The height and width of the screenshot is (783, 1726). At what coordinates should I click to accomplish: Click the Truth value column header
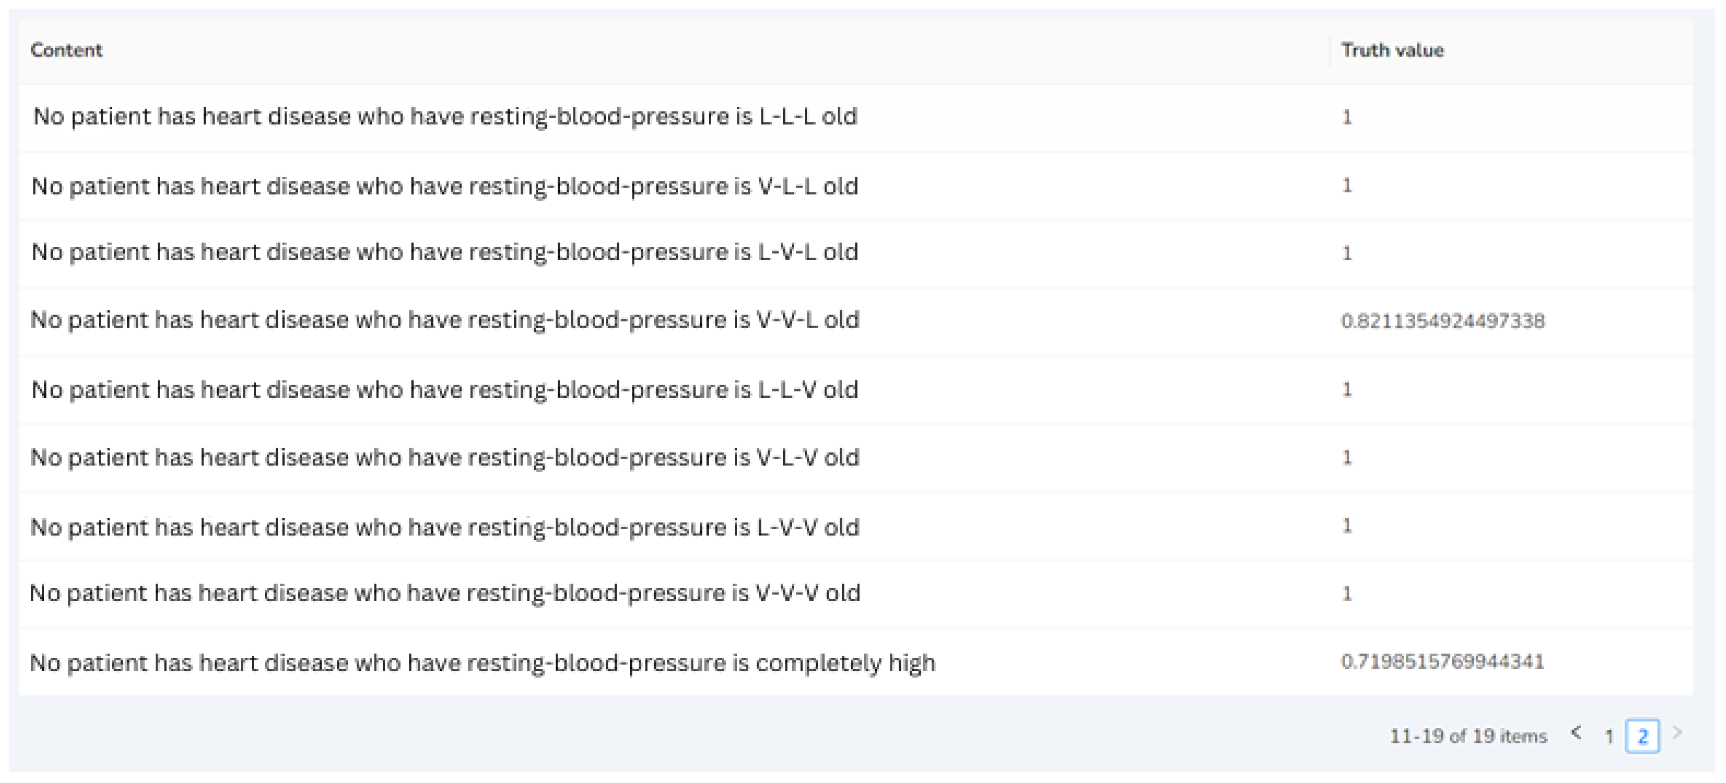(1392, 50)
